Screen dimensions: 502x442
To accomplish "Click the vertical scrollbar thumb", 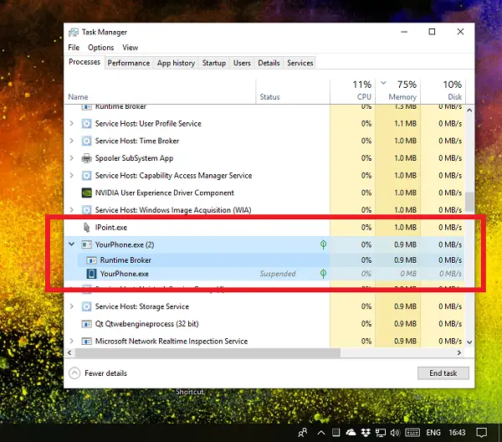I will [x=469, y=202].
